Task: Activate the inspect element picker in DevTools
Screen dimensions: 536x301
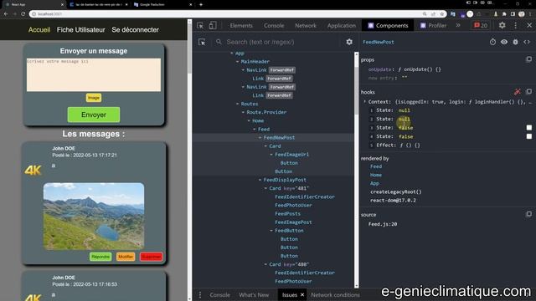Action: [x=200, y=26]
